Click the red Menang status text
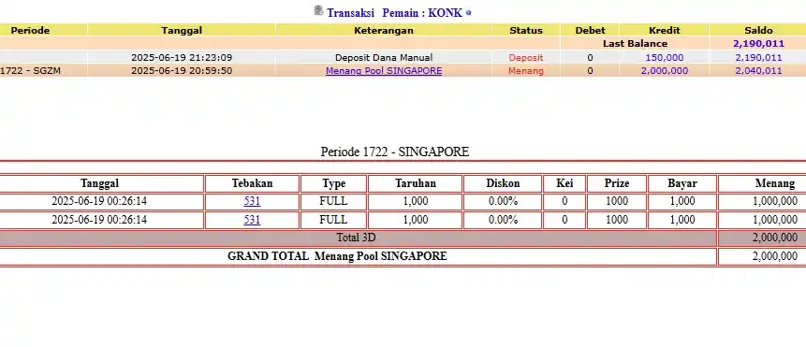This screenshot has height=347, width=806. pos(526,71)
